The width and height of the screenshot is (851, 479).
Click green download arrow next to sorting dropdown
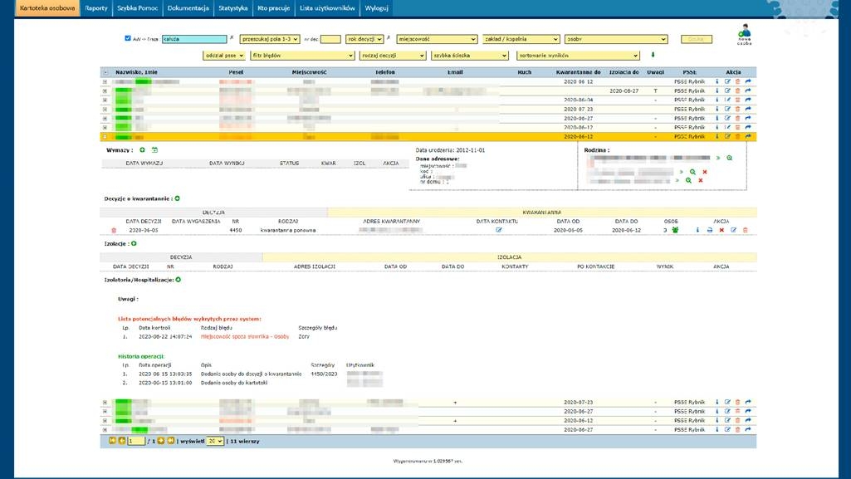(x=653, y=56)
